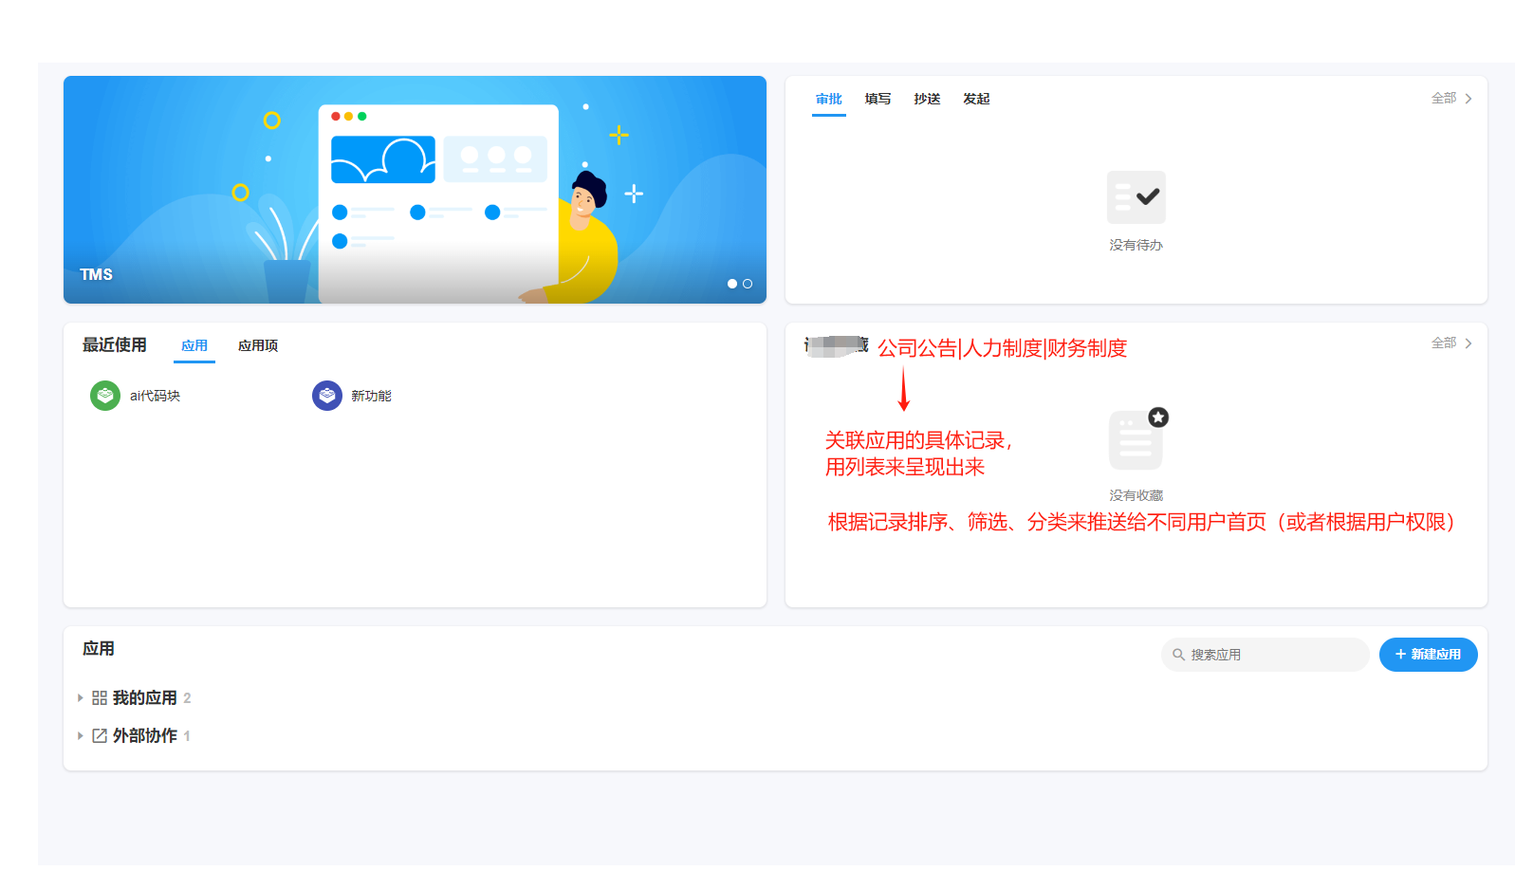Click the 新建应用 button

(x=1429, y=655)
